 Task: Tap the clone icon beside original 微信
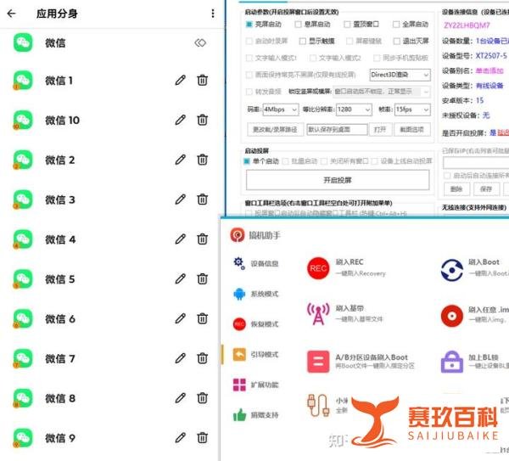tap(200, 43)
